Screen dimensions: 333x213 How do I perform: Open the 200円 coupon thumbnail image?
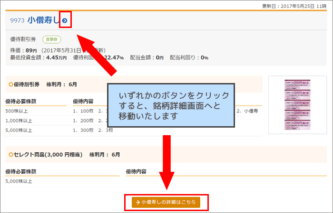297,105
